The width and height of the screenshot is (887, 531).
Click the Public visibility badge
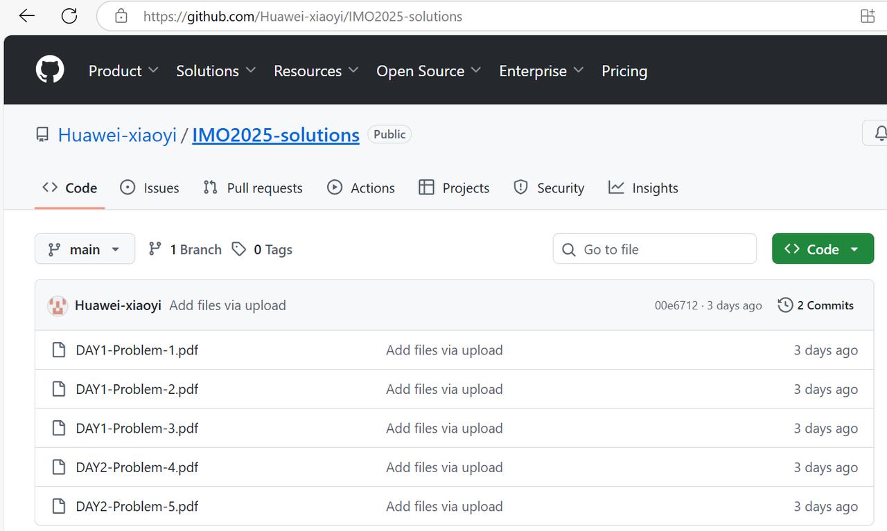[389, 134]
